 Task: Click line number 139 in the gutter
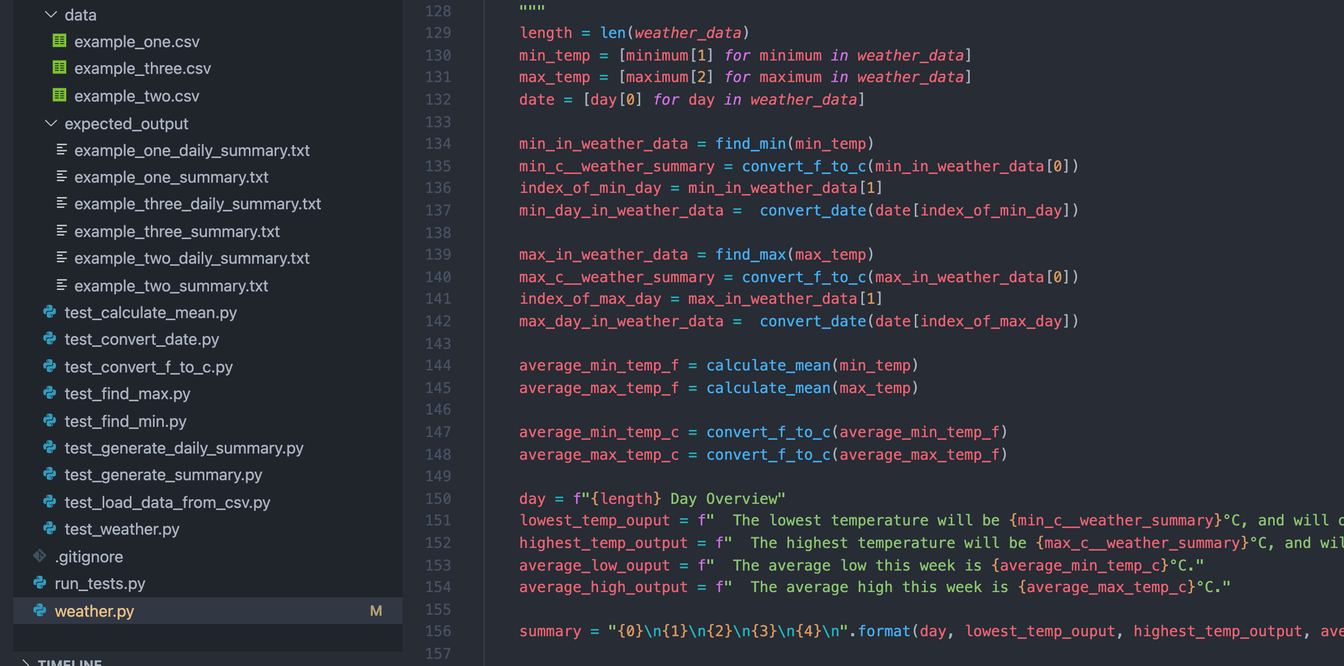tap(438, 254)
